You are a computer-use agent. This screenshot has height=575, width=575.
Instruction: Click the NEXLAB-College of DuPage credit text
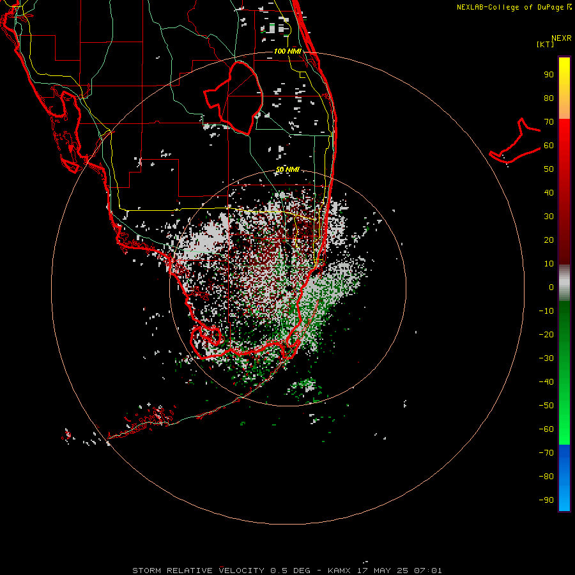(x=510, y=7)
